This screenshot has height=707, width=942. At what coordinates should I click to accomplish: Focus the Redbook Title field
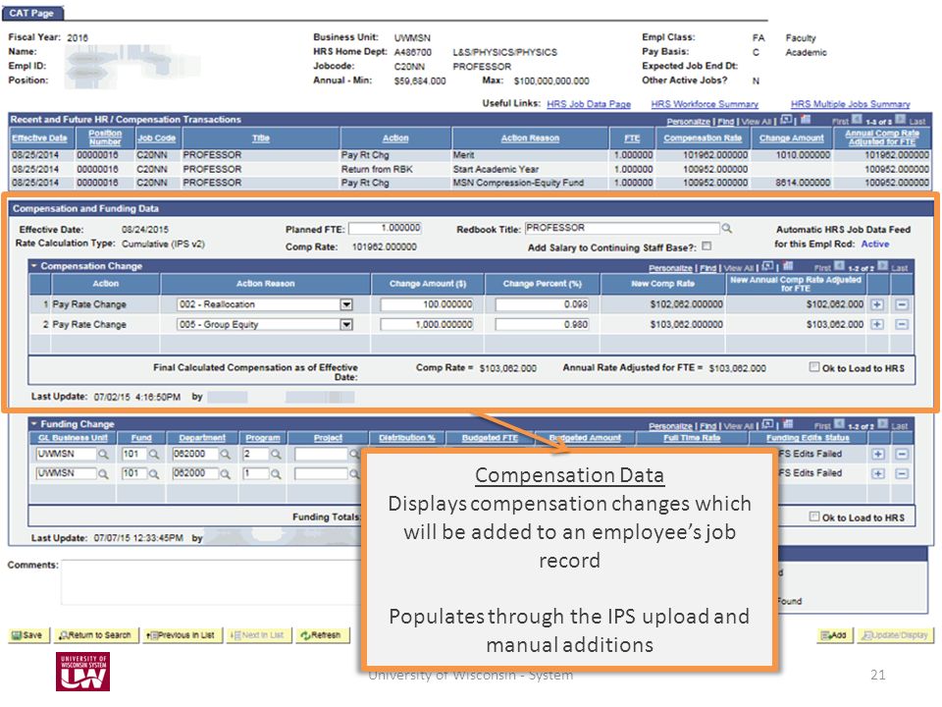coord(622,229)
